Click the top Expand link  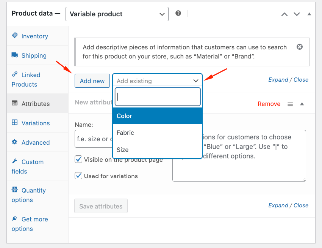click(278, 80)
